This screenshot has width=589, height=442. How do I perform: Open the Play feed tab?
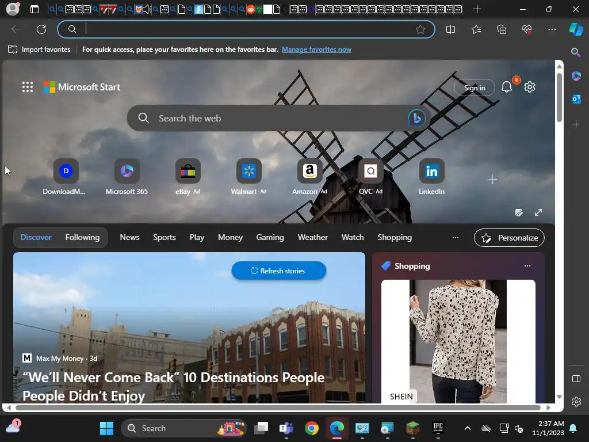pos(197,238)
